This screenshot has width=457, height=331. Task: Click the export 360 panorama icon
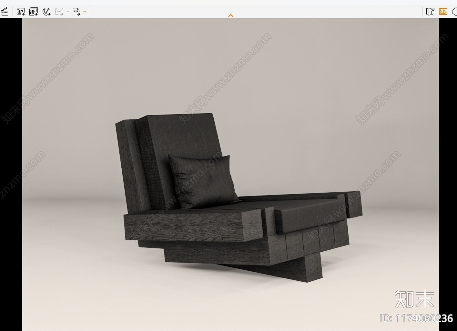(59, 12)
